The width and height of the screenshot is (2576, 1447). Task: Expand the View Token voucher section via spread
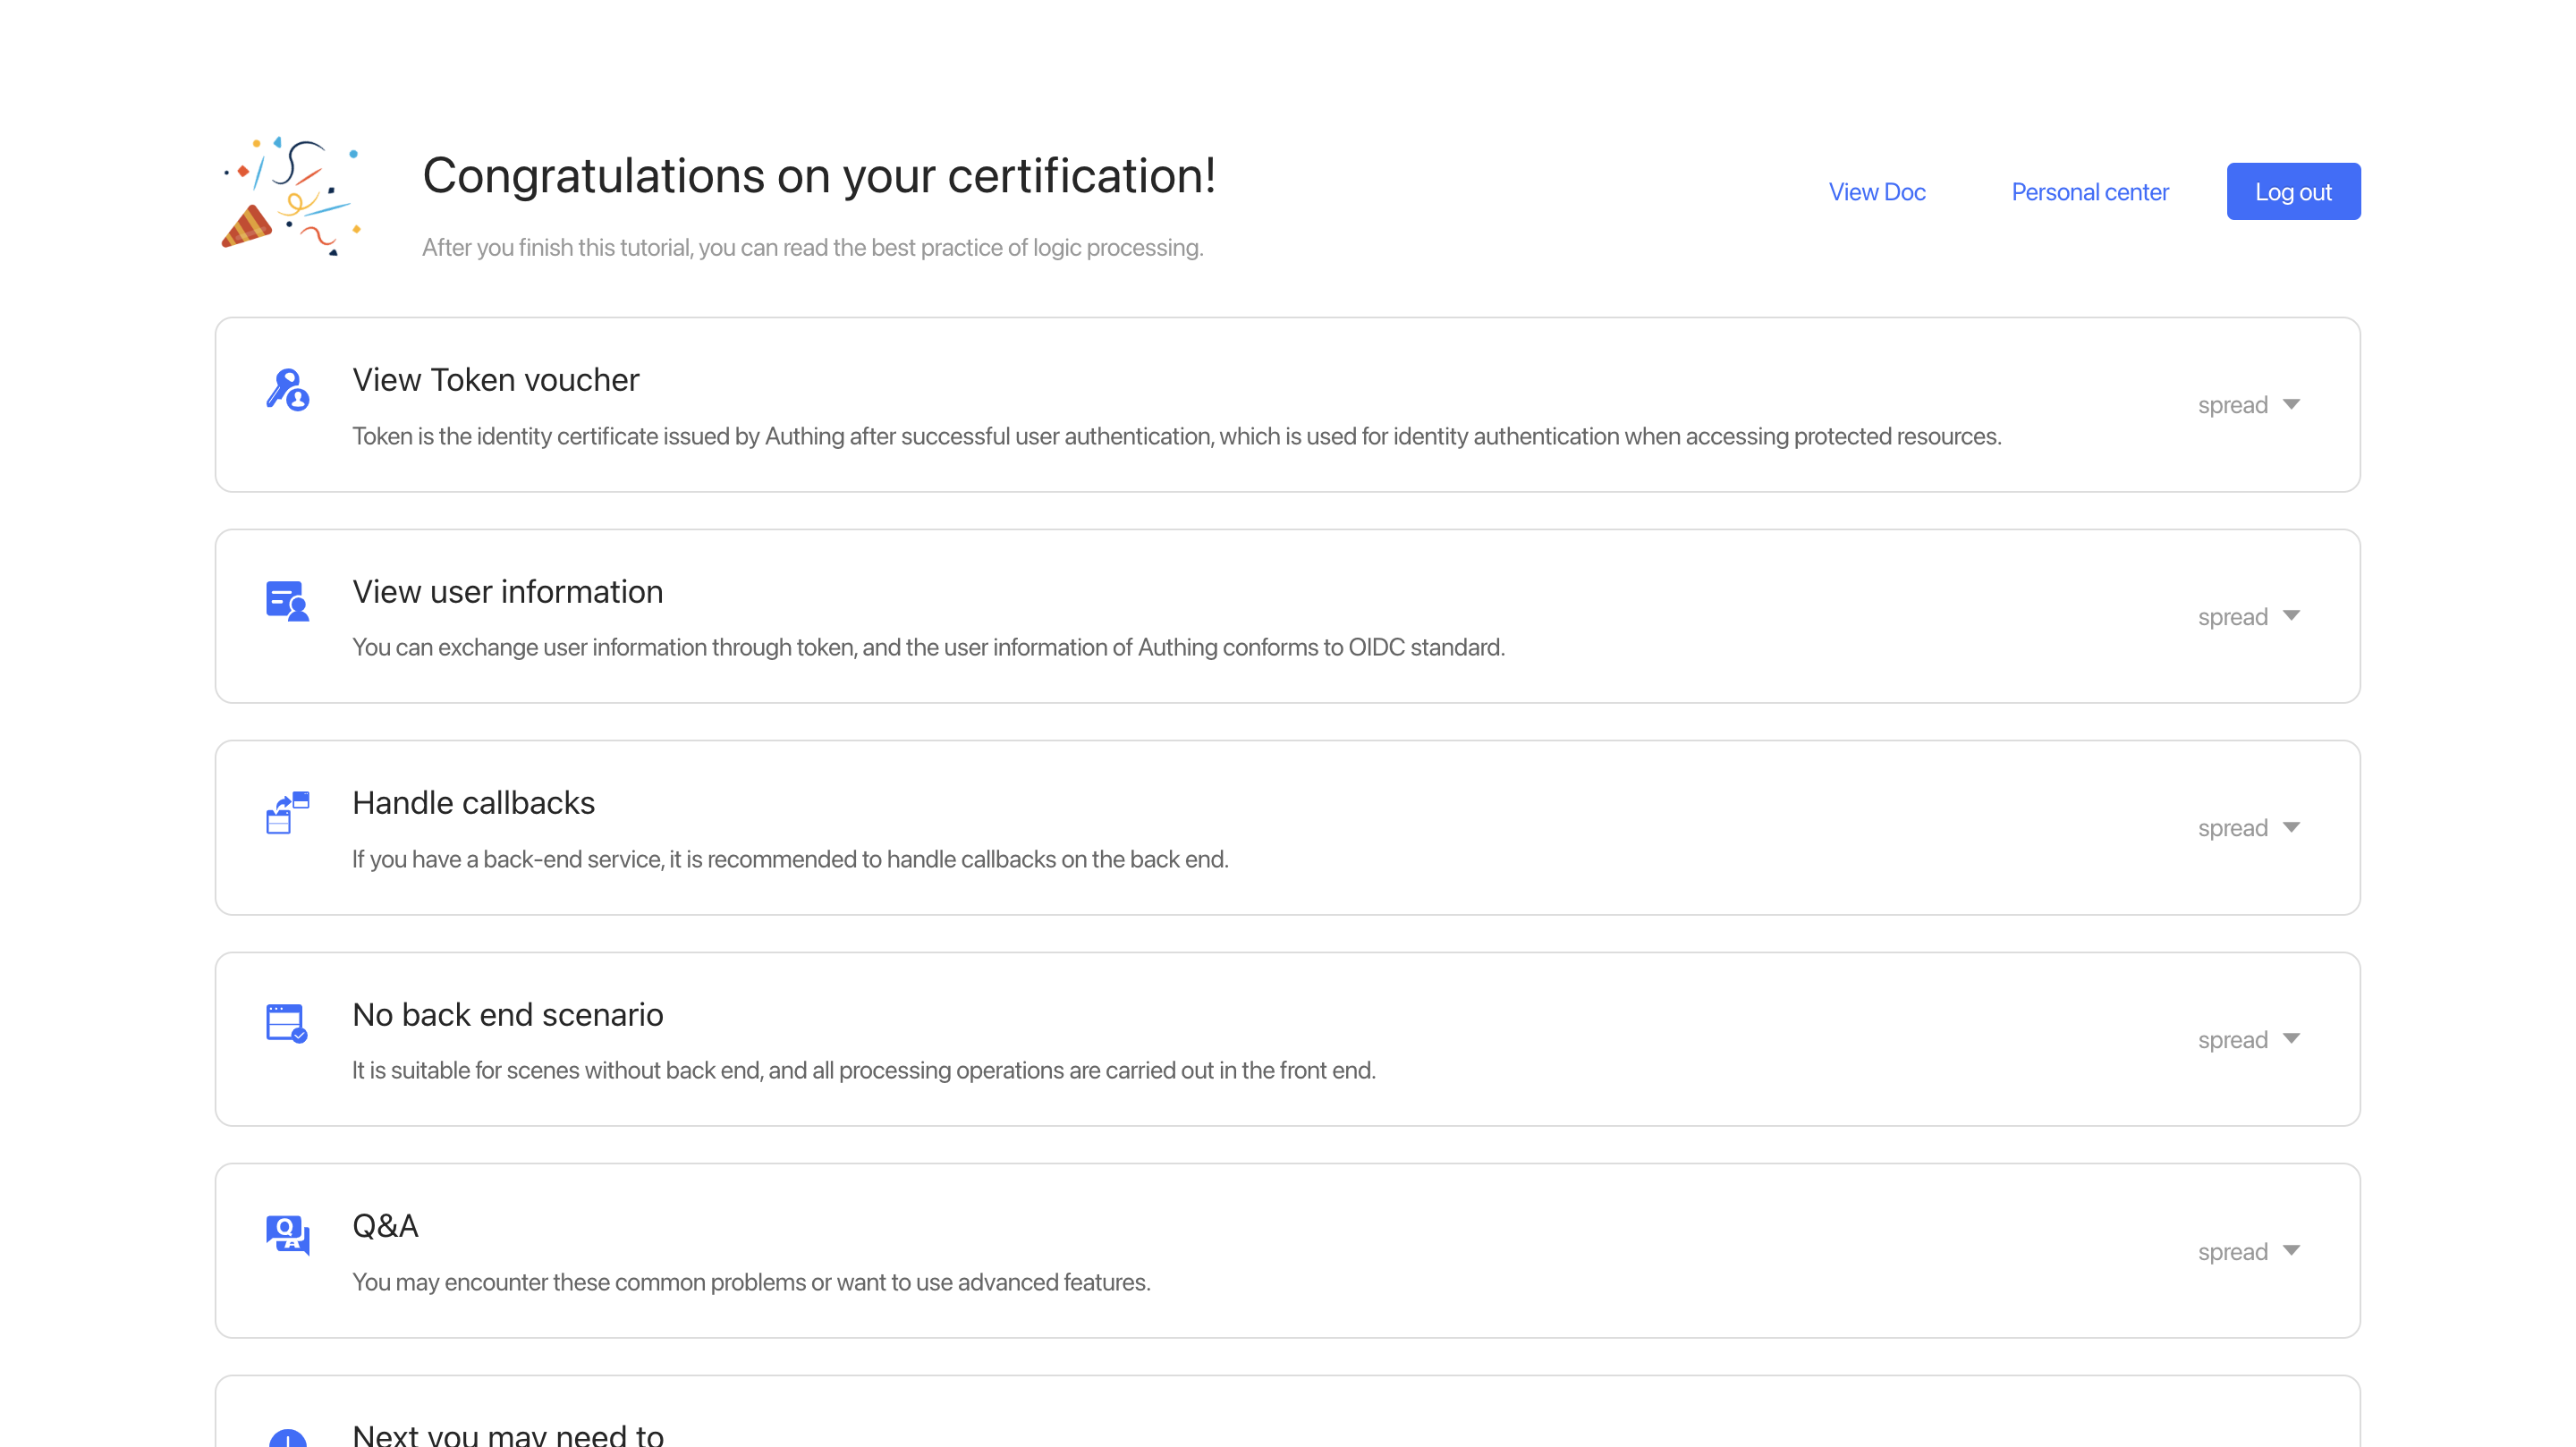pos(2248,405)
